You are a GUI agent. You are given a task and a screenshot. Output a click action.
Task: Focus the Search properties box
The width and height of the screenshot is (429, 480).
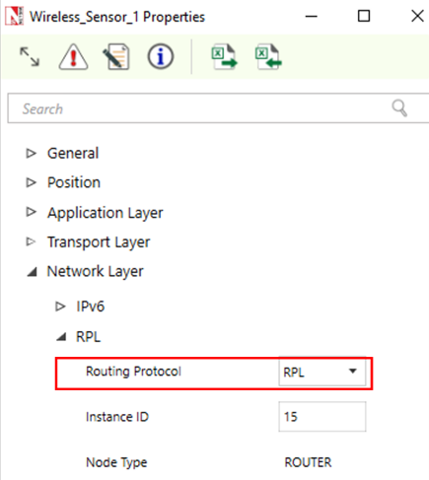click(x=197, y=108)
